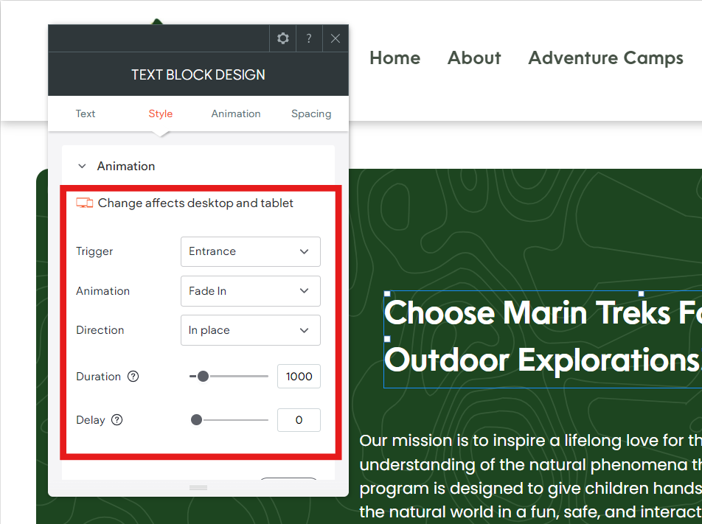Click the panel bottom resize grip
This screenshot has width=702, height=524.
click(x=198, y=488)
